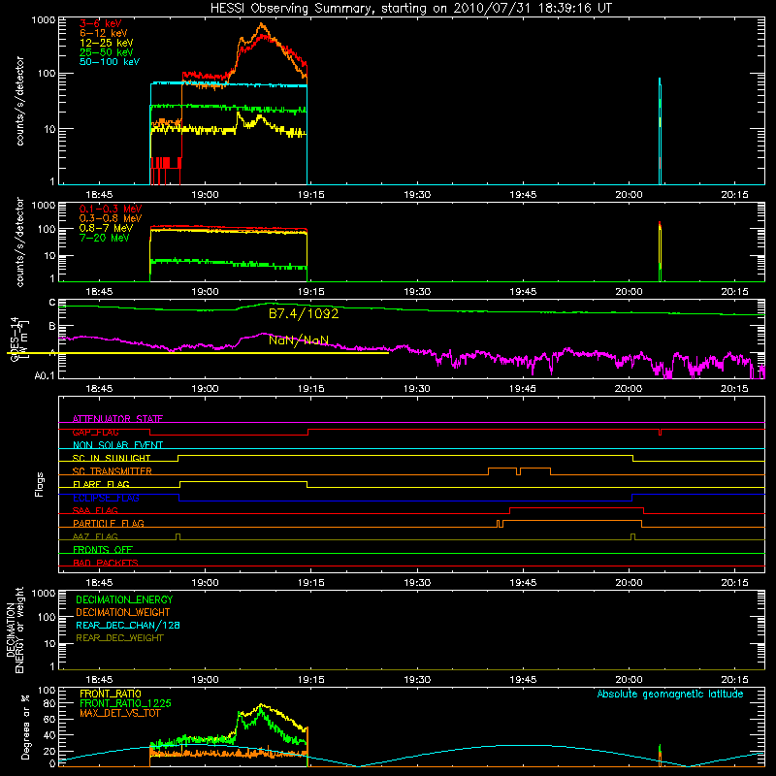This screenshot has width=776, height=776.
Task: Select the FRONTS_OFF flag label
Action: pos(103,550)
